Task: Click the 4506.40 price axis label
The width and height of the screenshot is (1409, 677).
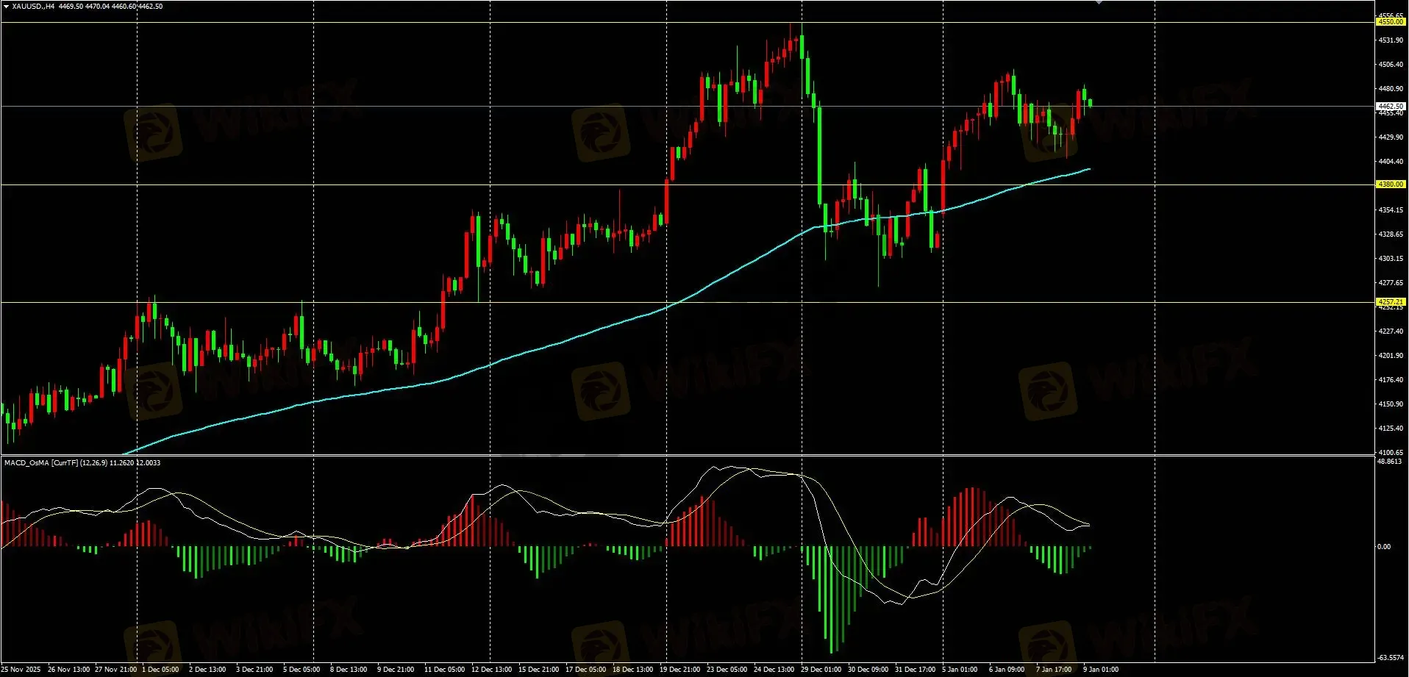Action: pos(1391,65)
